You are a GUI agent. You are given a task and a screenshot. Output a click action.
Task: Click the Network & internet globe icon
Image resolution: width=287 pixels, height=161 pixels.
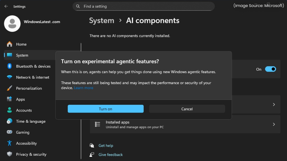[10, 77]
